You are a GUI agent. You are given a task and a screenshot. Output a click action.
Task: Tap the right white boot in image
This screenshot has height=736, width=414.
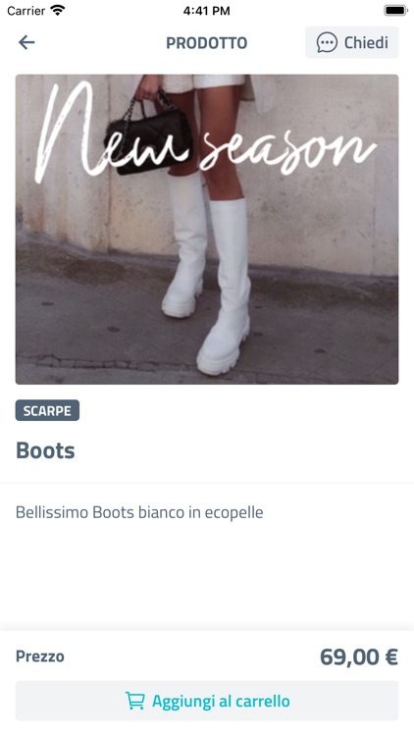coord(225,287)
